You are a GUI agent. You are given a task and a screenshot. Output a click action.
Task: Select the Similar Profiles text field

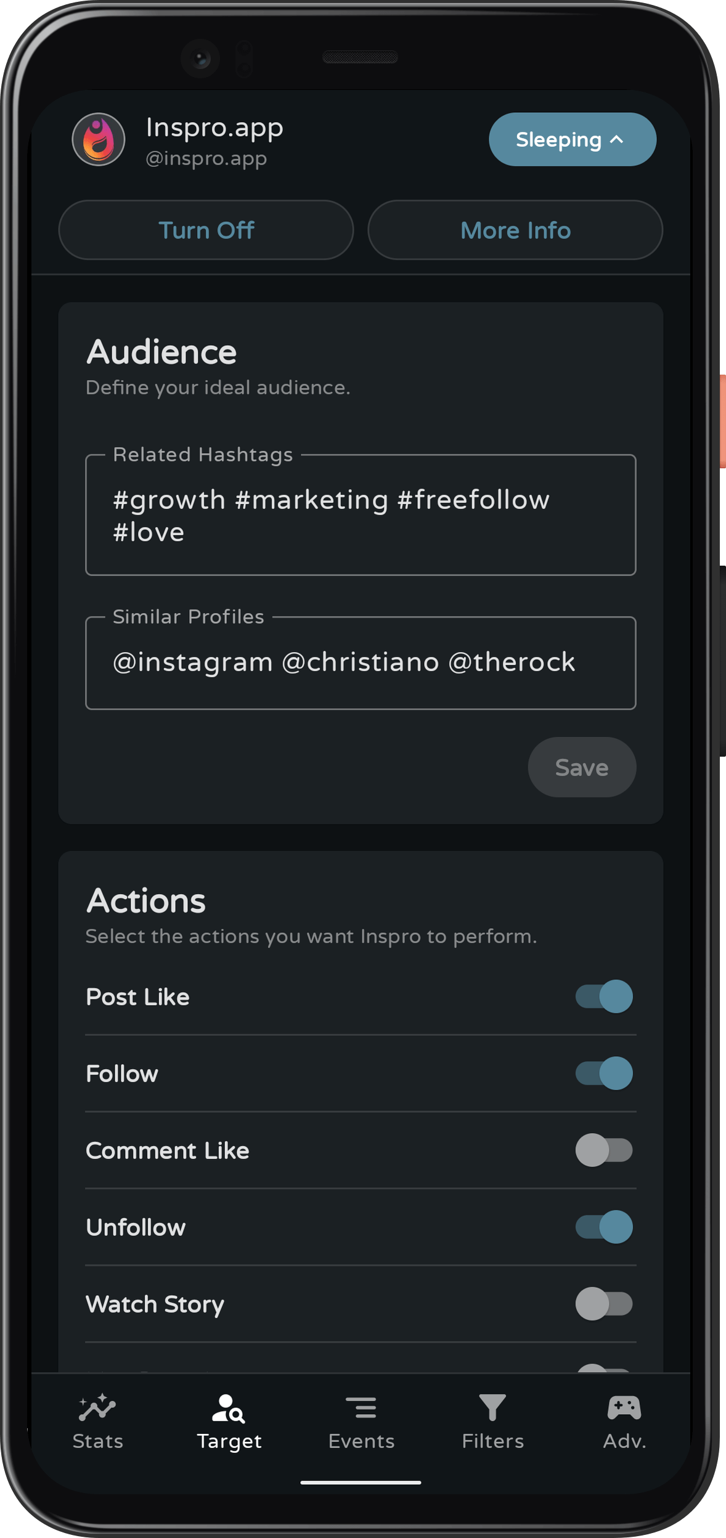coord(360,662)
